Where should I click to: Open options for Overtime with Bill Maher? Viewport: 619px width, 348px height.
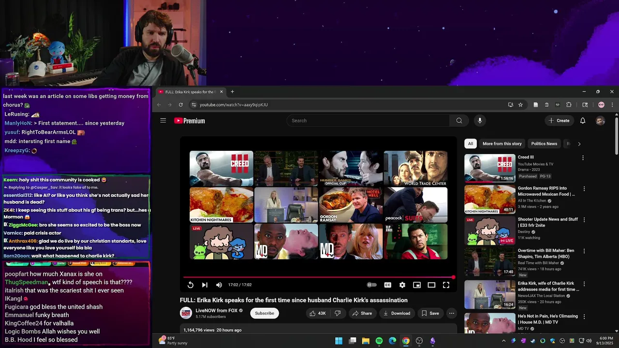click(584, 251)
